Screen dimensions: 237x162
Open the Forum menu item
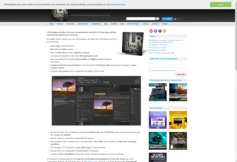pos(145,24)
